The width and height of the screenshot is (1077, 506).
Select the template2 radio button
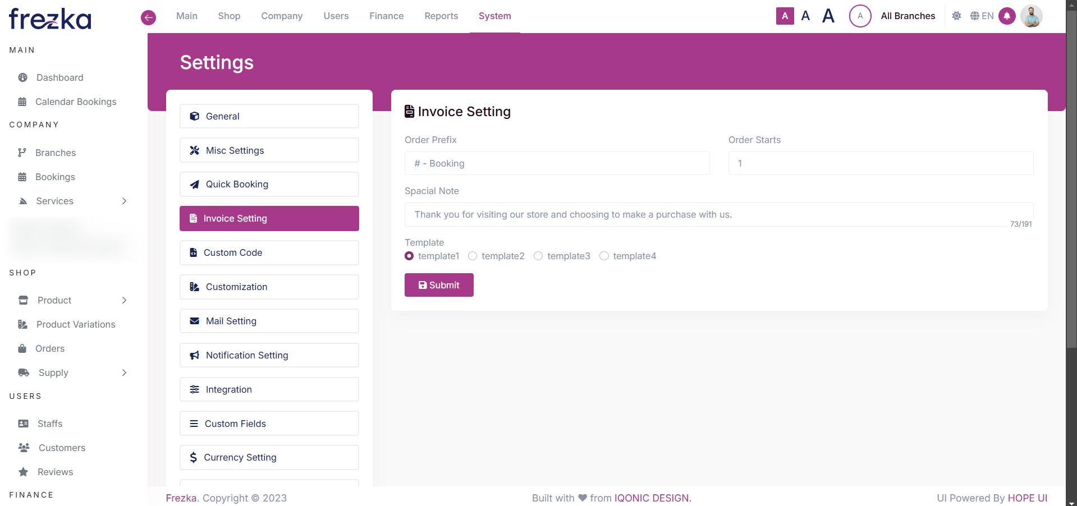click(473, 256)
